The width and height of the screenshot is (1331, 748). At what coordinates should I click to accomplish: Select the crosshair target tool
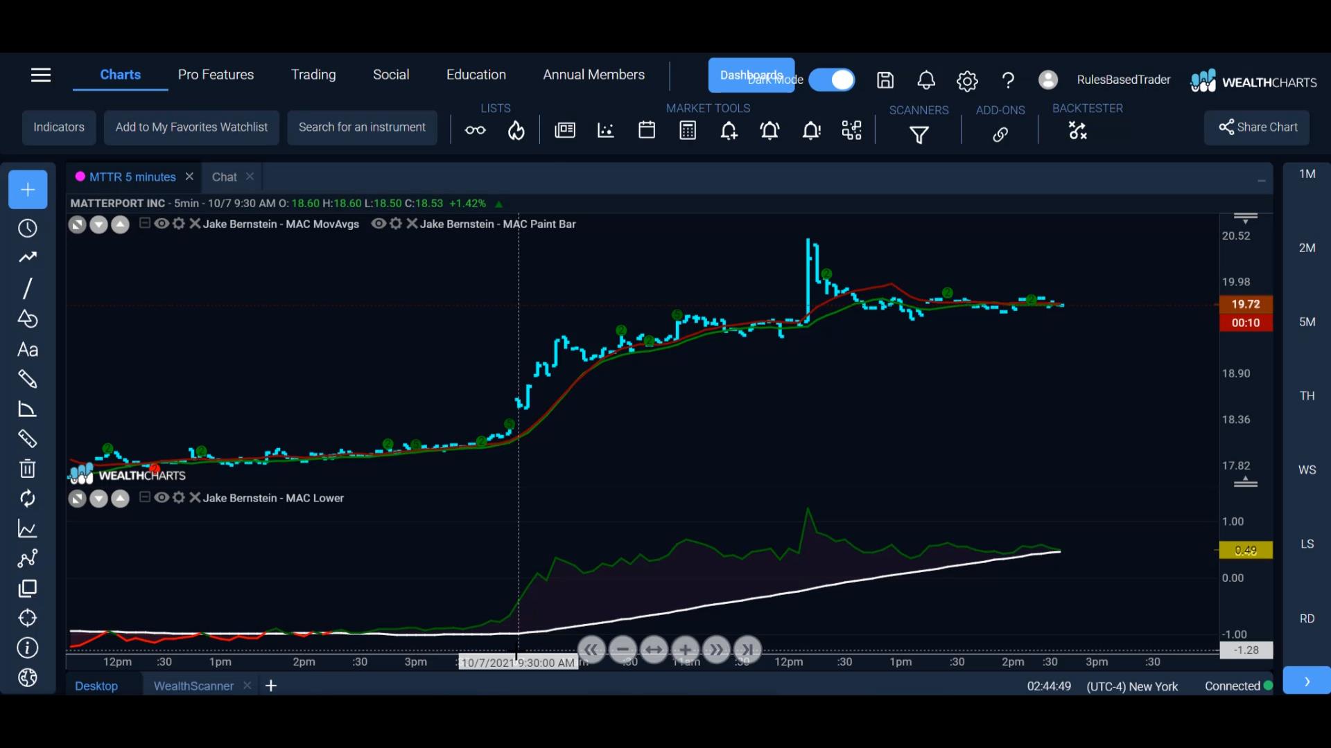[28, 618]
